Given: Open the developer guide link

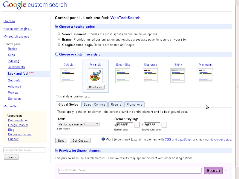Looking at the screenshot, I should point(220,139).
